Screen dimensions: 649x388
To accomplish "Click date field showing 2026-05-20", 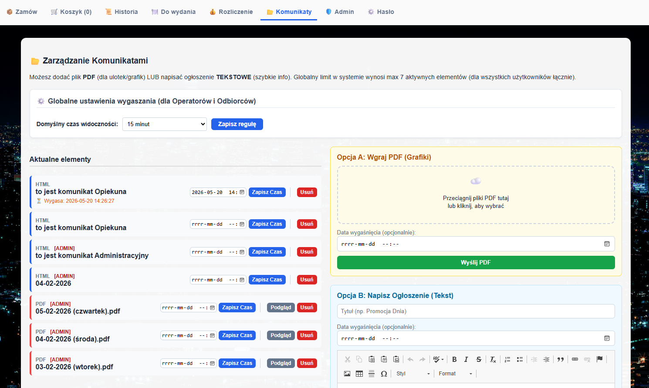I will [x=218, y=192].
